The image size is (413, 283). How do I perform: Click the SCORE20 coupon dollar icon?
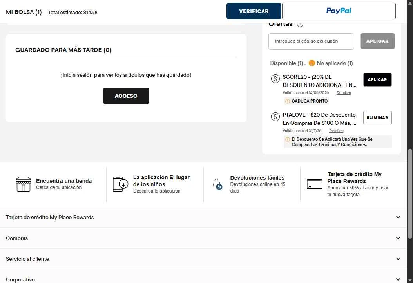(x=275, y=78)
